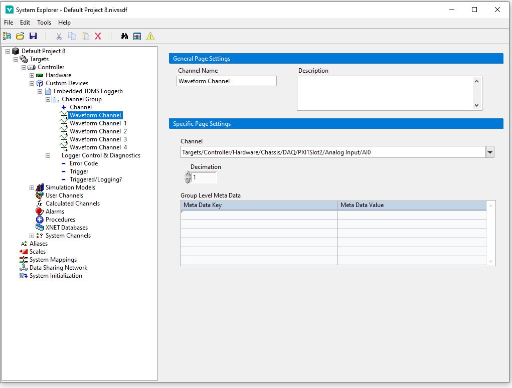512x388 pixels.
Task: Collapse the Default Project 8 node
Action: [8, 51]
